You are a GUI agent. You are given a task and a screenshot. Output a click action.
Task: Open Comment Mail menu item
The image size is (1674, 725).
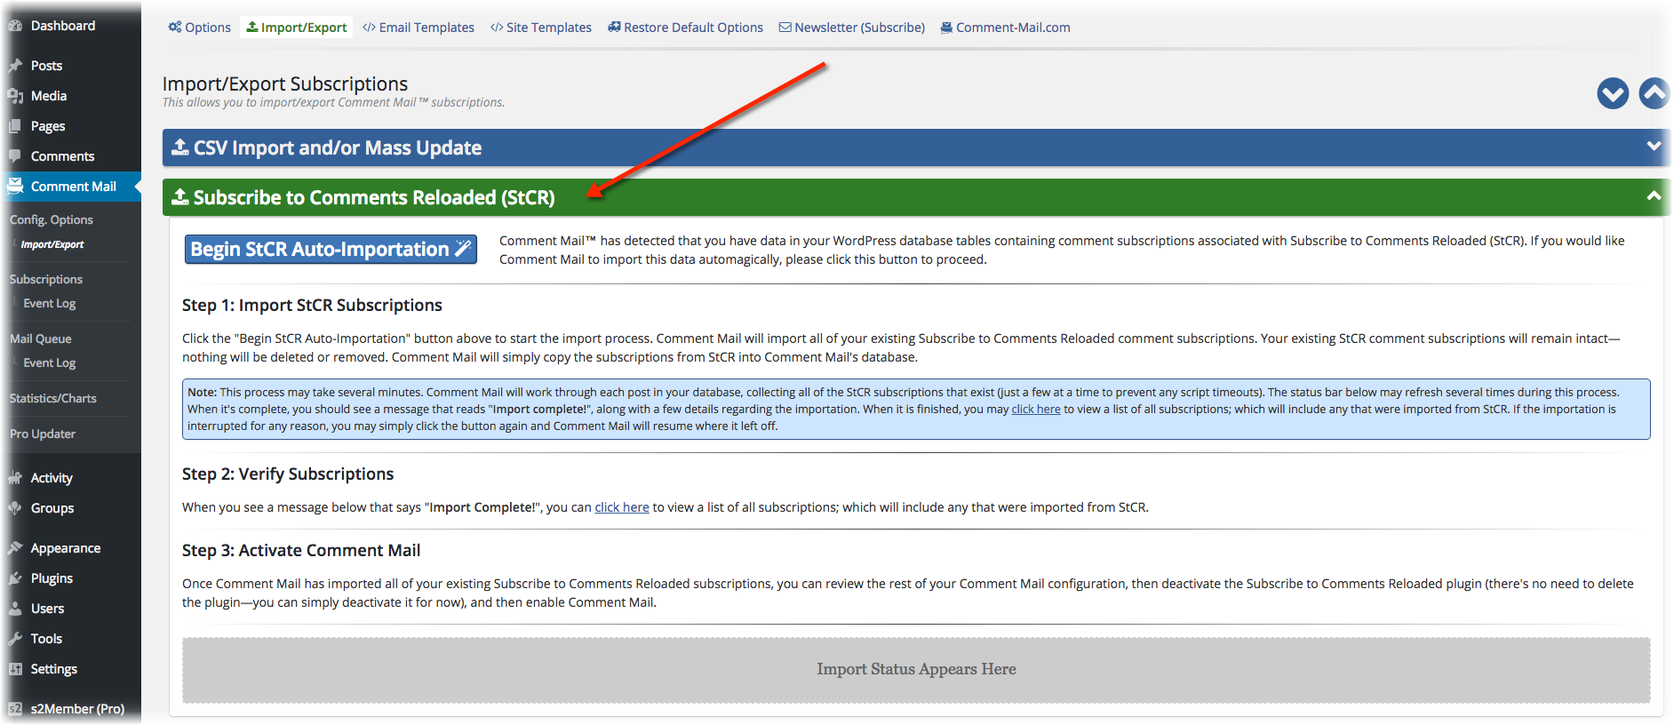tap(74, 187)
